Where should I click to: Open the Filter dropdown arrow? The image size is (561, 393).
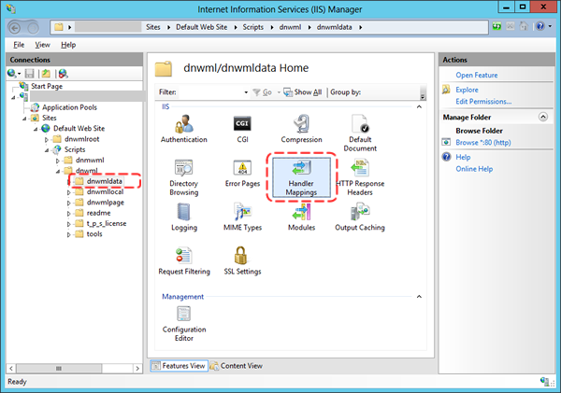pyautogui.click(x=246, y=92)
